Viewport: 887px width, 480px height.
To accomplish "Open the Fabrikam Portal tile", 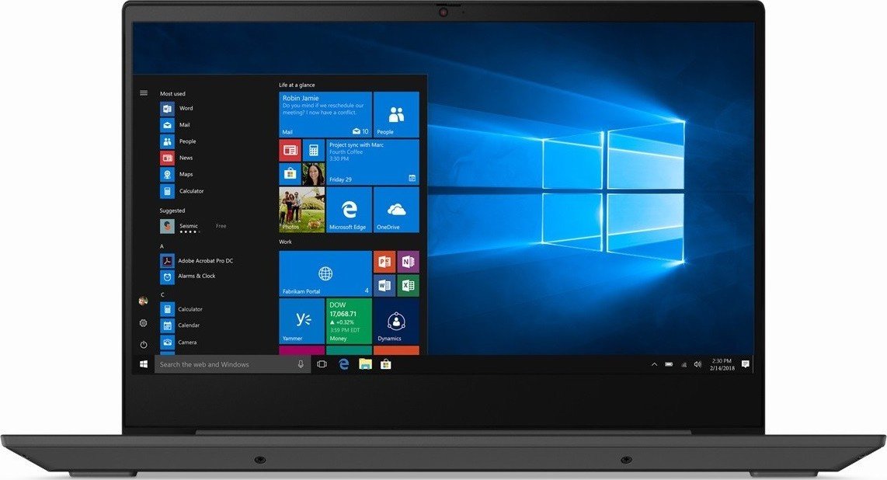I will [325, 273].
